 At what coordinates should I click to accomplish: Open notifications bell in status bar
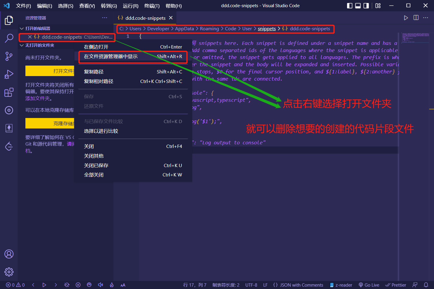[426, 285]
